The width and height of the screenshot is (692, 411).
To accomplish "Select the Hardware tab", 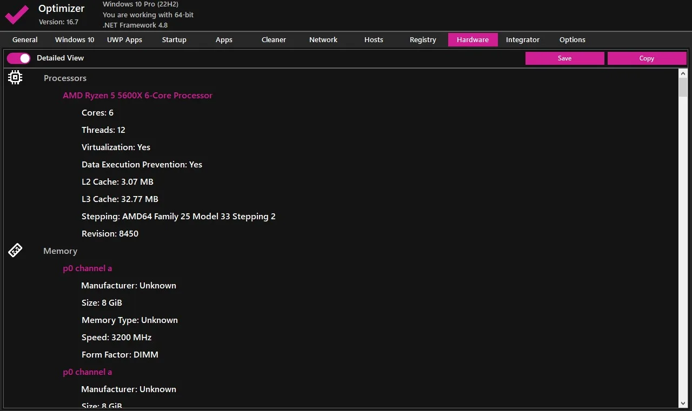I will [473, 39].
